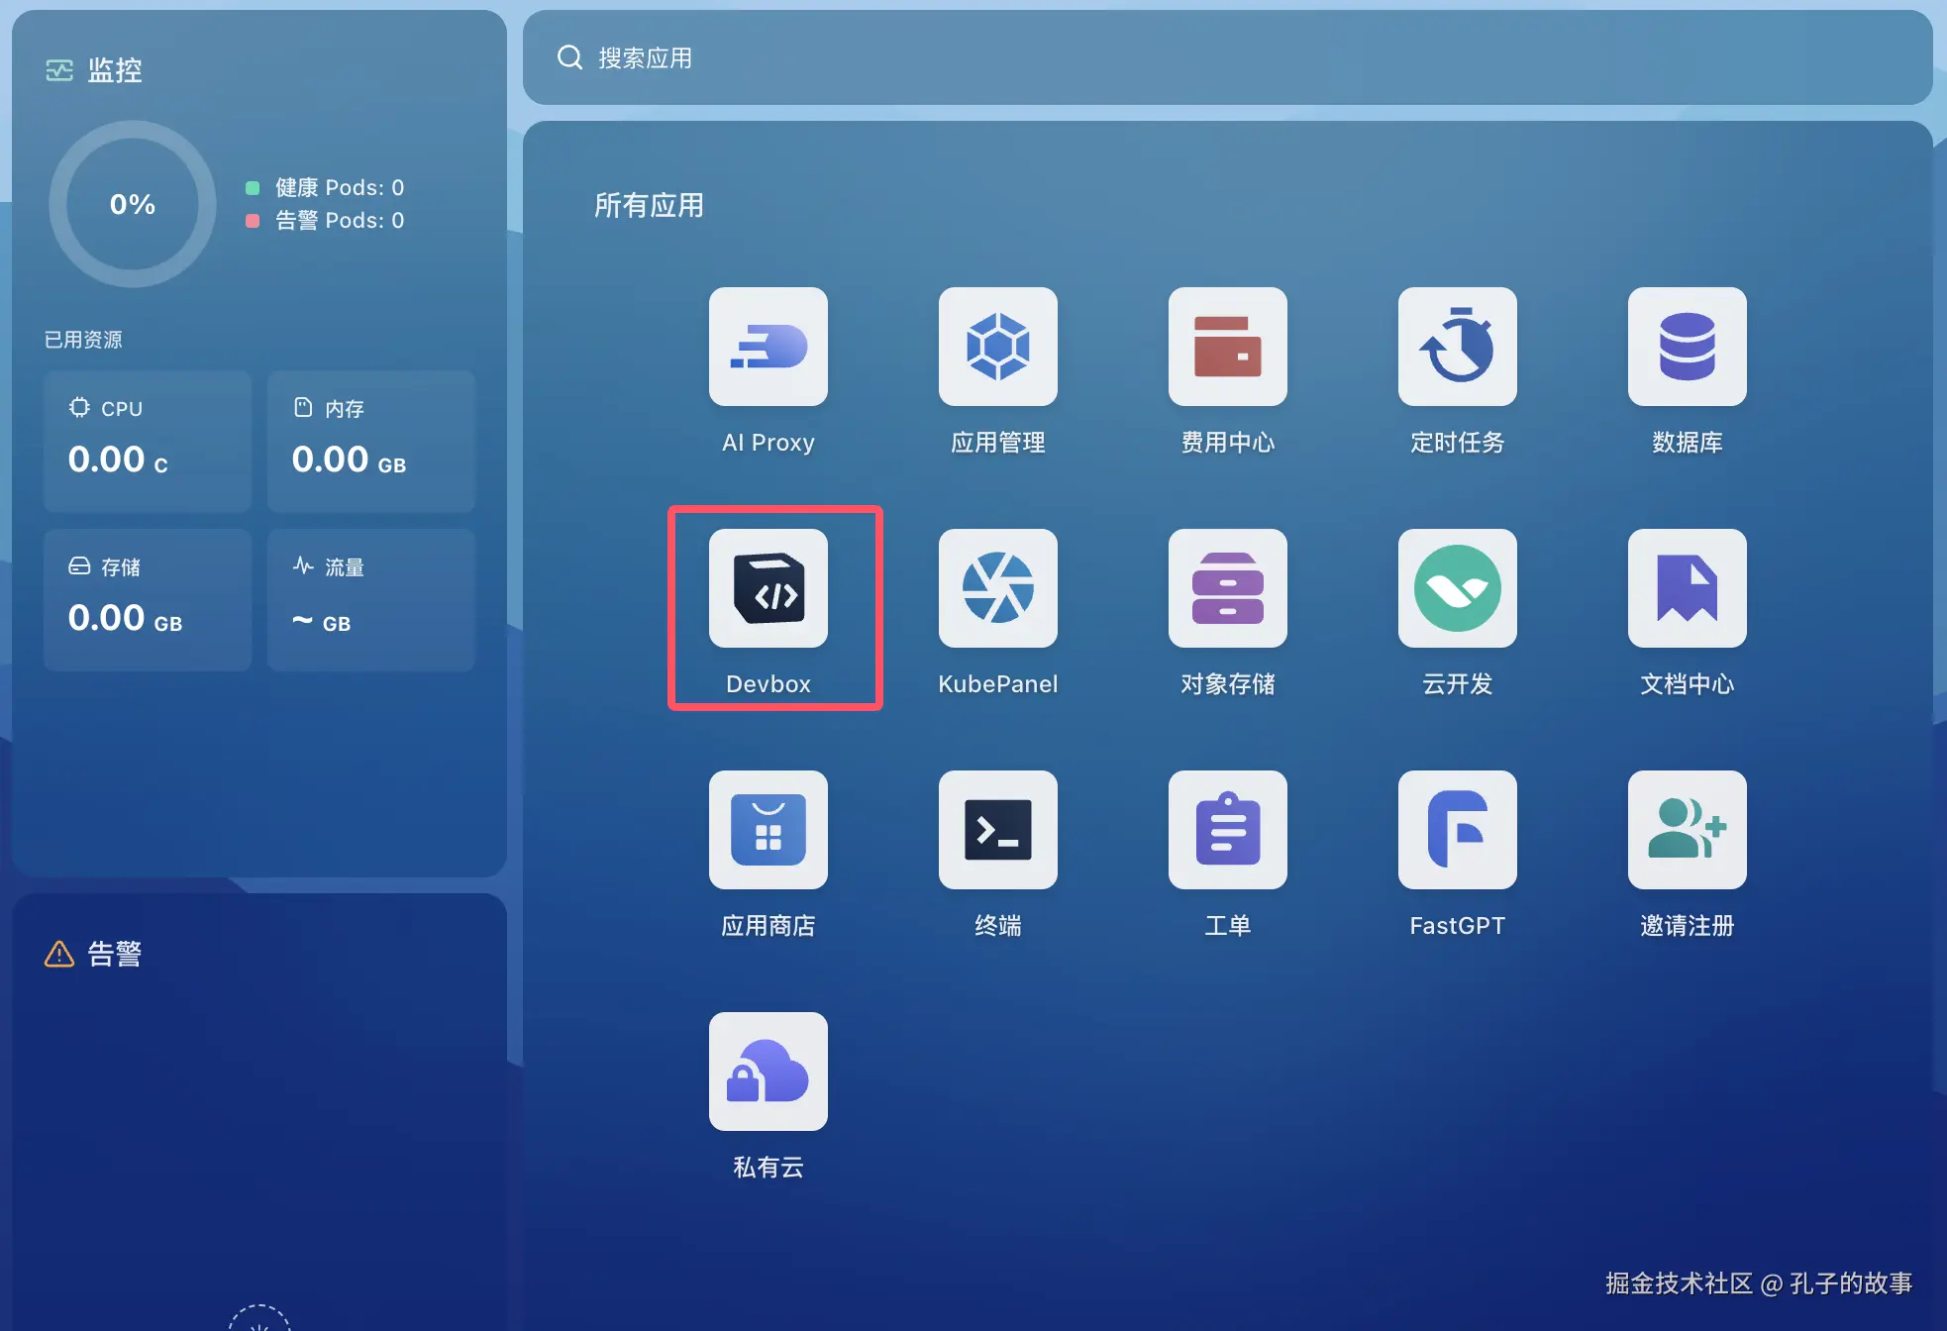Click the 监控 monitor panel title

pos(114,70)
